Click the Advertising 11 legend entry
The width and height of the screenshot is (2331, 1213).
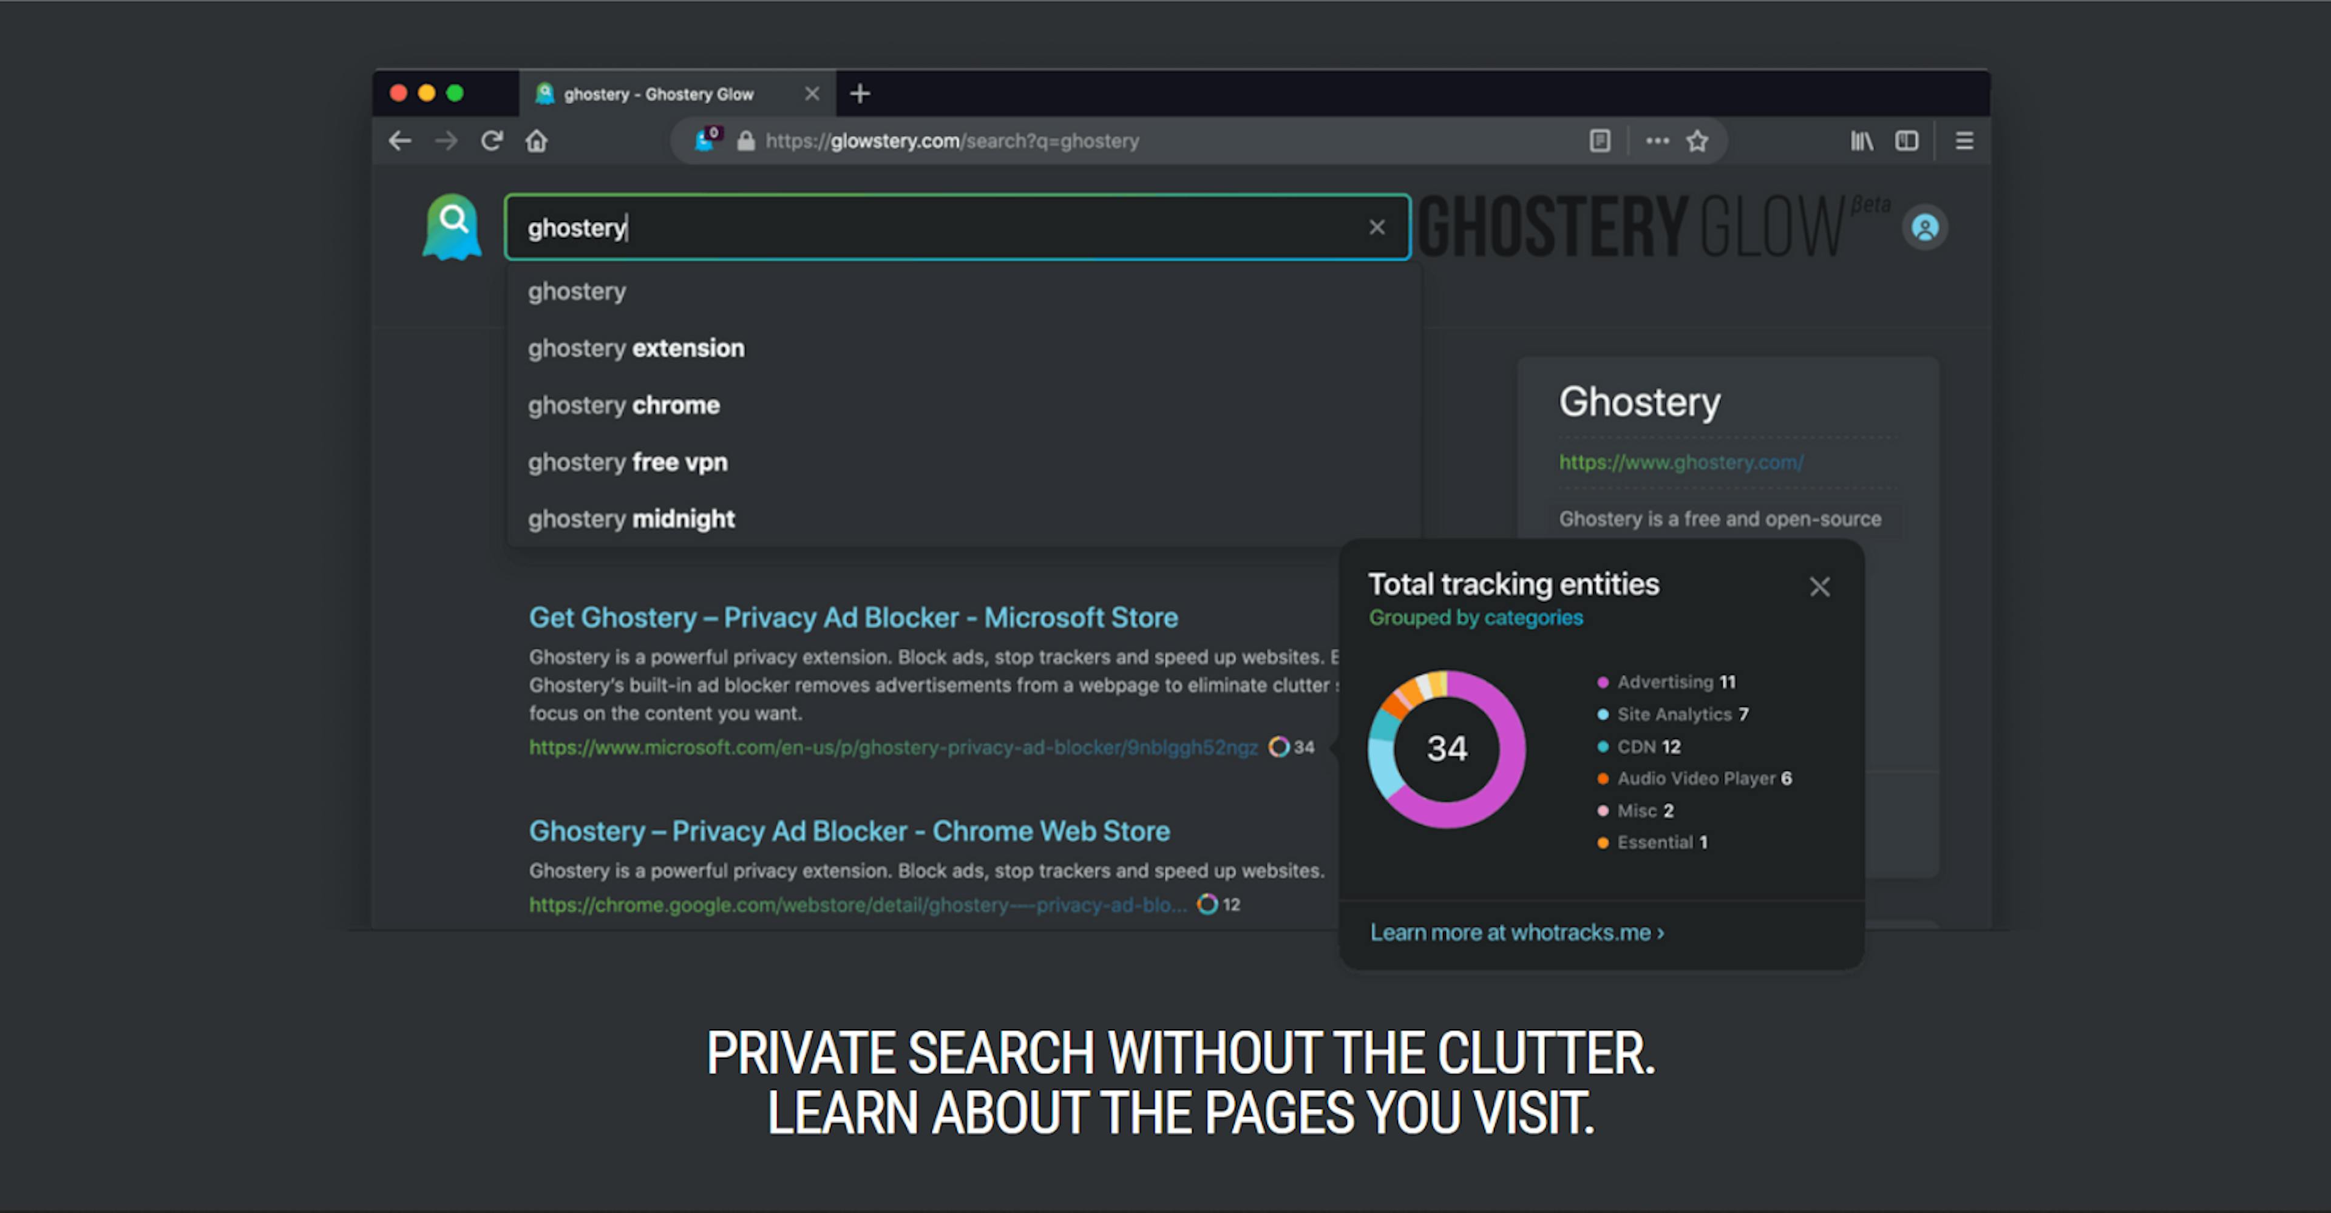tap(1666, 682)
